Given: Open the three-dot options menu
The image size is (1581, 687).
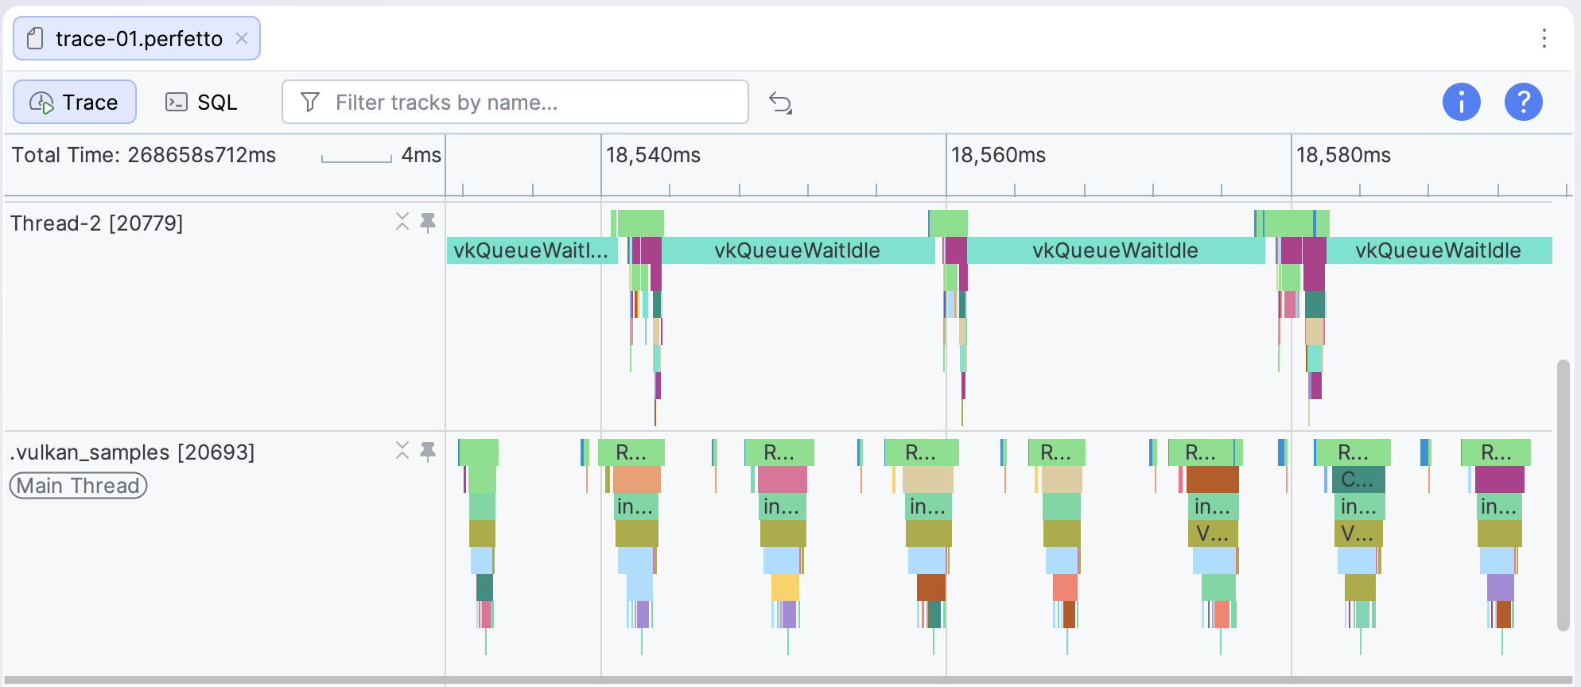Looking at the screenshot, I should point(1544,38).
